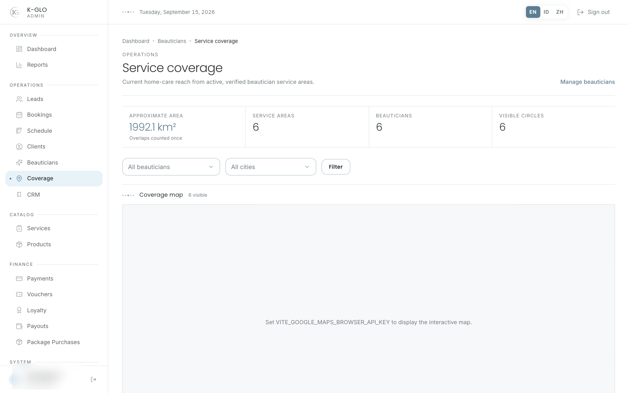Click the Beauticians sparkle icon
The width and height of the screenshot is (629, 393).
tap(19, 162)
